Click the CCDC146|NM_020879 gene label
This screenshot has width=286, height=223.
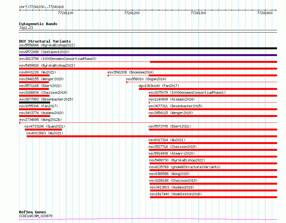pos(36,216)
